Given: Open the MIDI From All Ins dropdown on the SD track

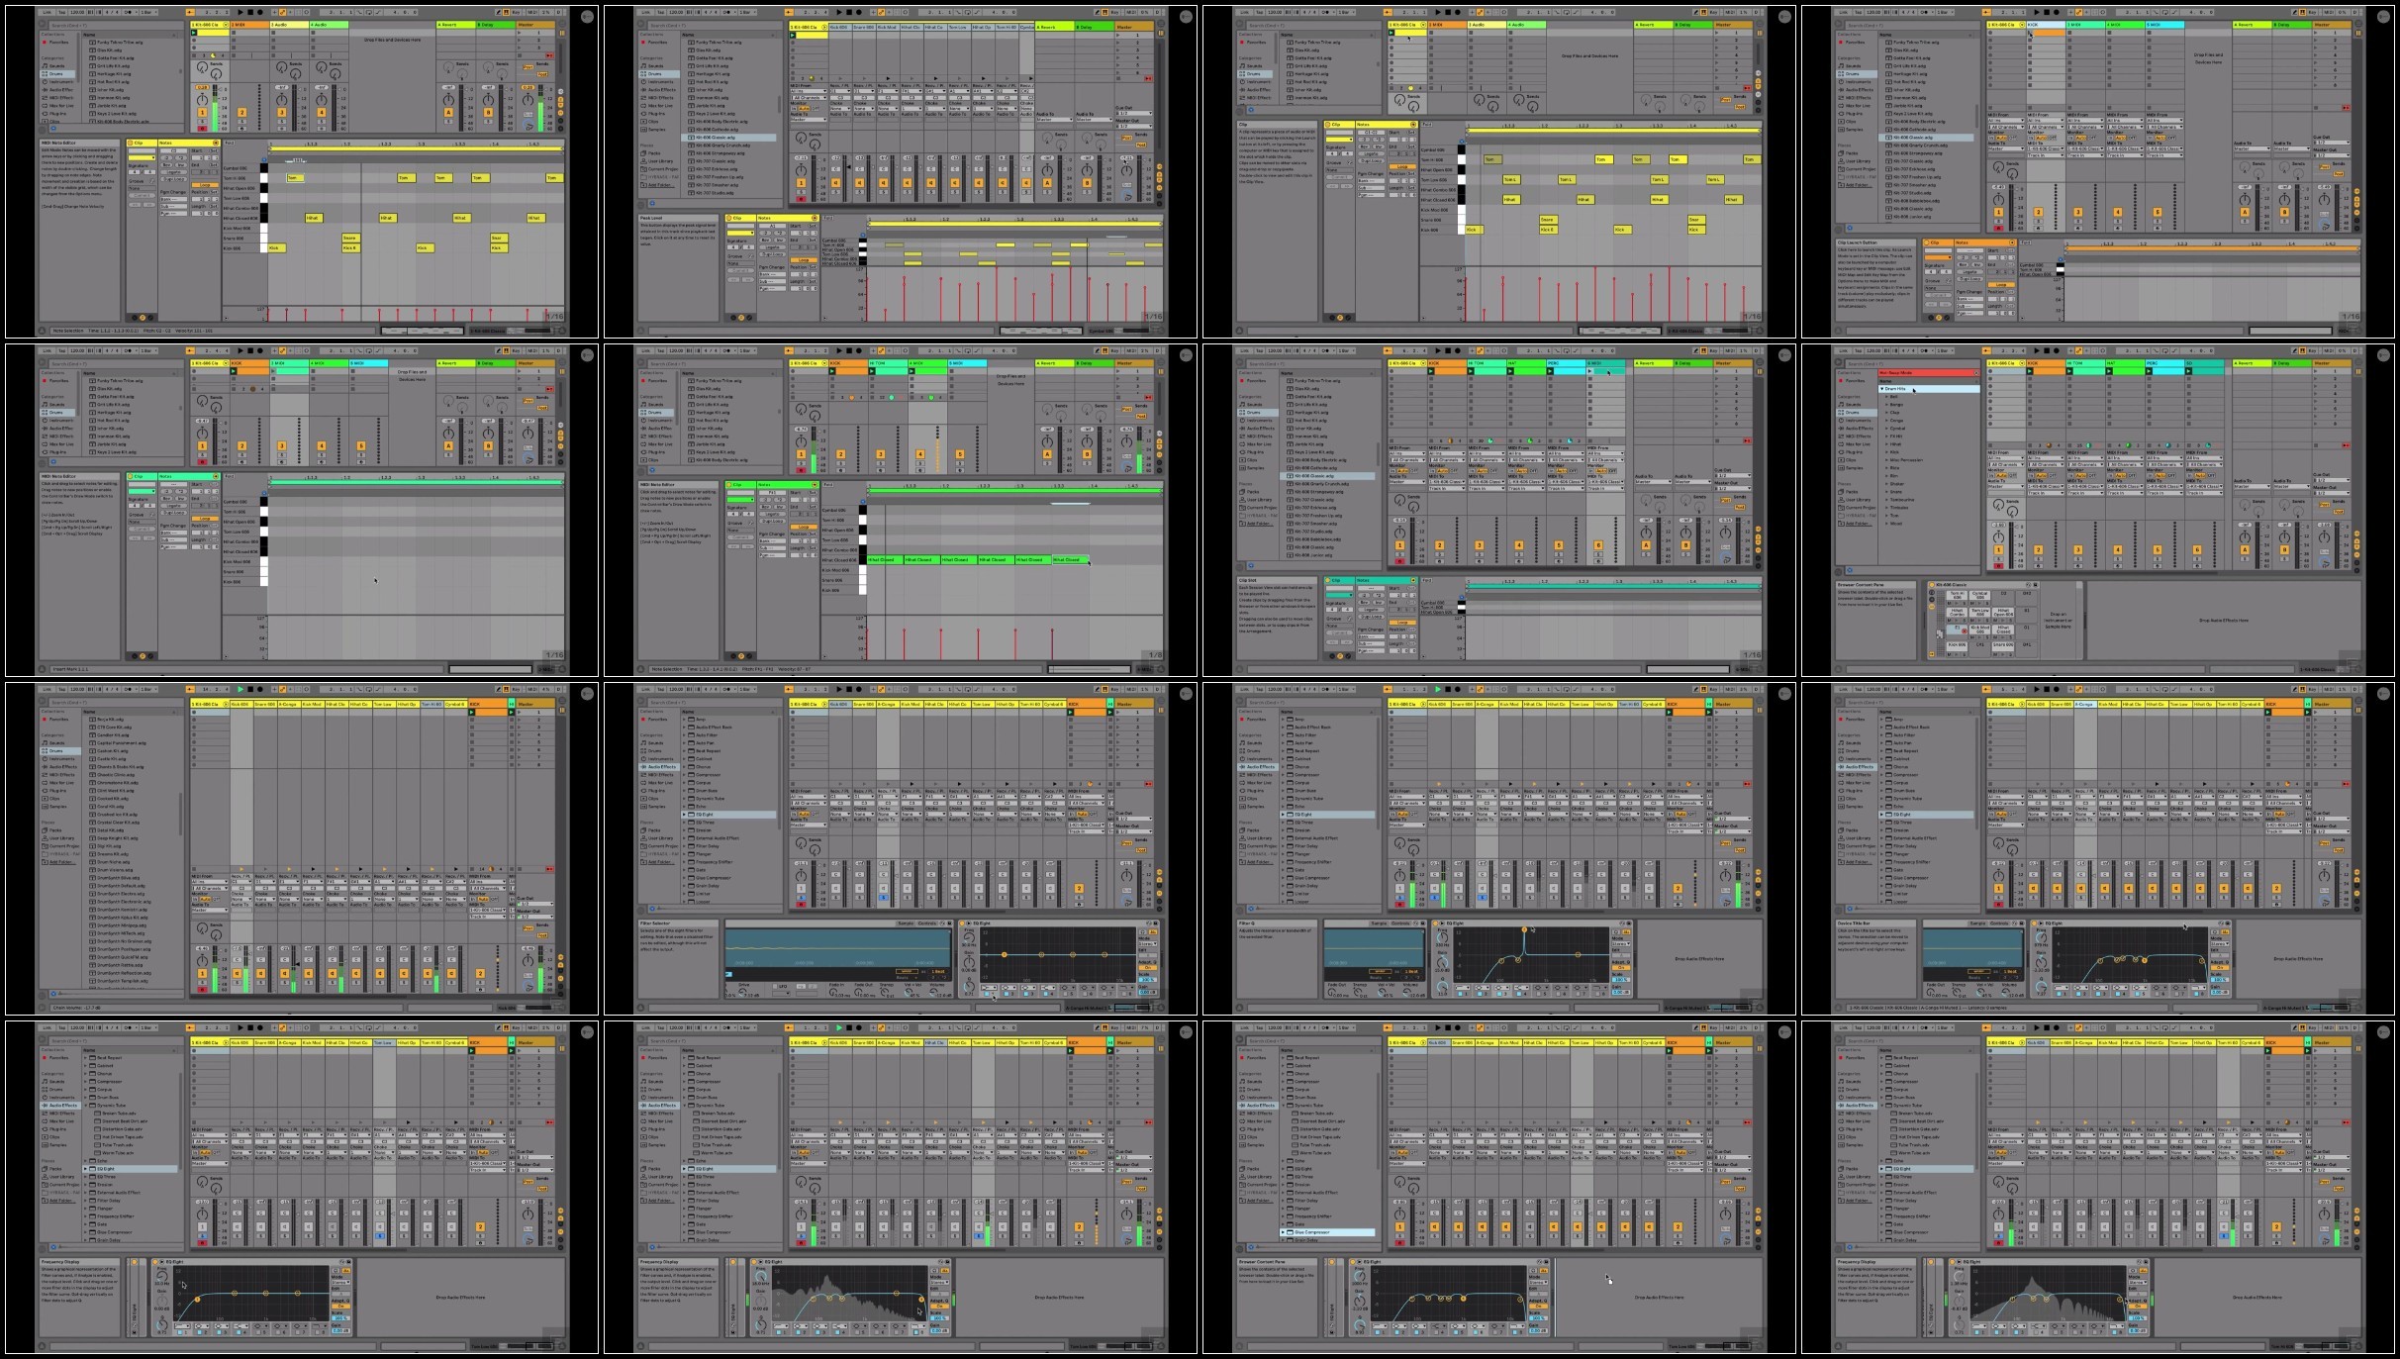Looking at the screenshot, I should click(x=2204, y=458).
